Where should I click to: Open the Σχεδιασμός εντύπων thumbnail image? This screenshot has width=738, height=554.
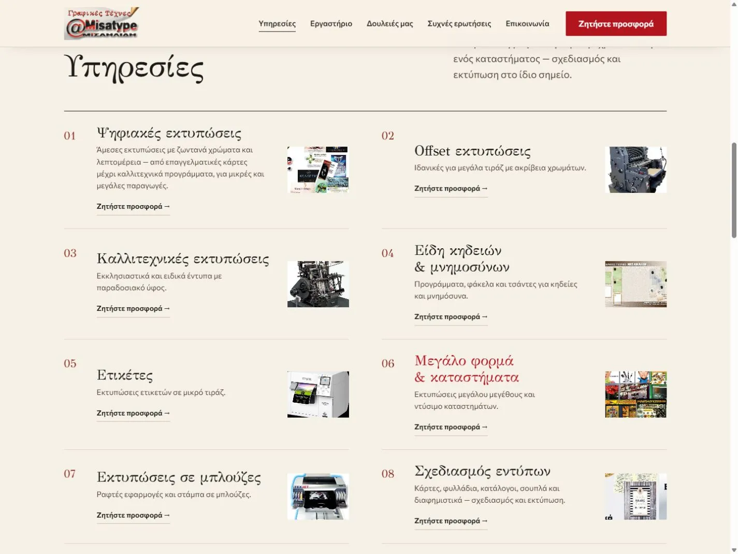[635, 496]
